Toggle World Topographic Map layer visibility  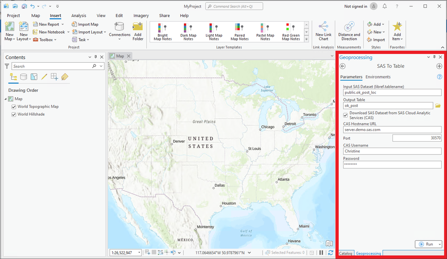[14, 107]
